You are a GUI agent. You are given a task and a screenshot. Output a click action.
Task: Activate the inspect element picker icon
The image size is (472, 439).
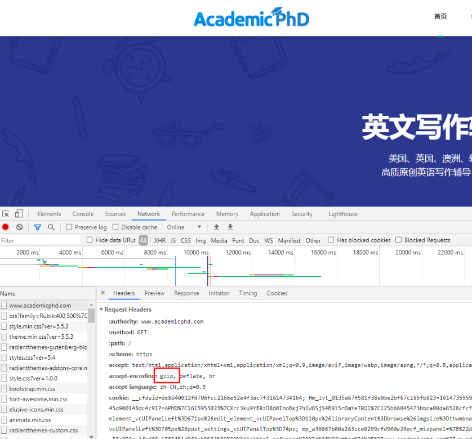tap(6, 214)
